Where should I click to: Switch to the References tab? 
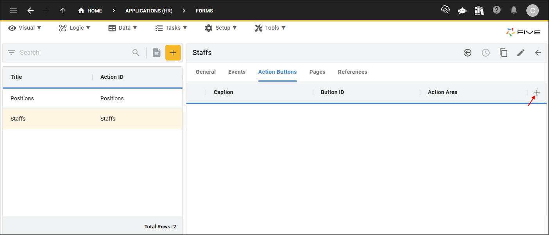[x=352, y=72]
